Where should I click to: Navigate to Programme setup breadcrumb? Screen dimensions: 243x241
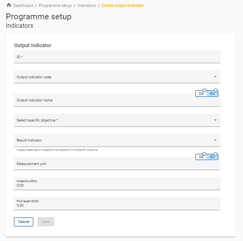[x=55, y=5]
